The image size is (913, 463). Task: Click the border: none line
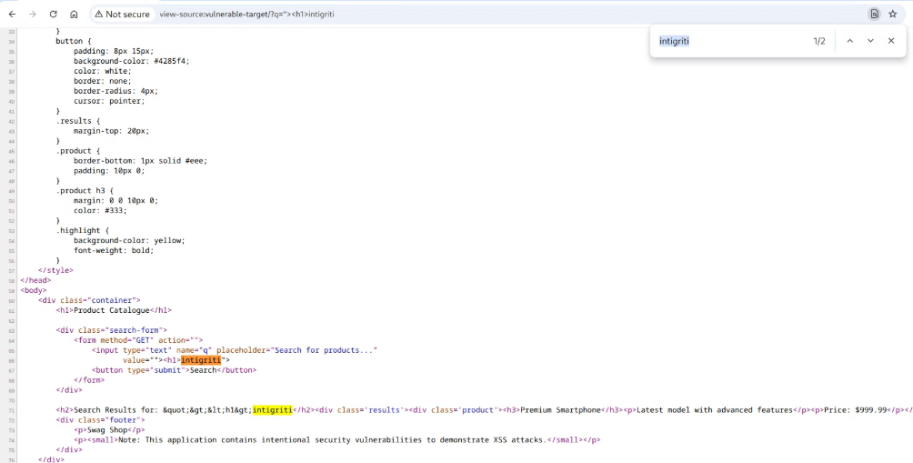[103, 81]
